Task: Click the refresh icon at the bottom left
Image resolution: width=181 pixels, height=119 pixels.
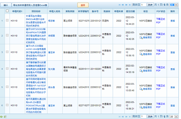Action: click(x=2, y=117)
